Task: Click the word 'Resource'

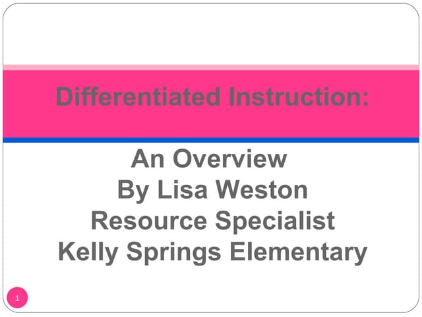Action: click(148, 221)
